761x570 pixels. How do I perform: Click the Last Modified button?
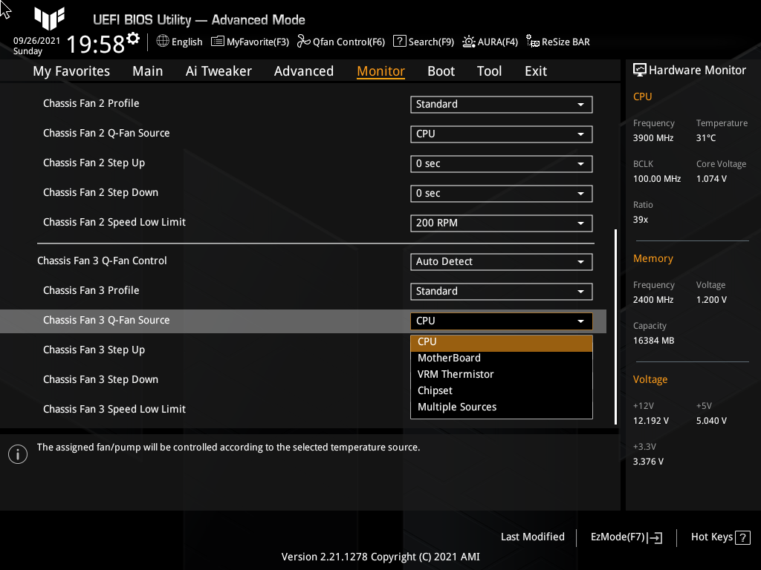coord(532,537)
